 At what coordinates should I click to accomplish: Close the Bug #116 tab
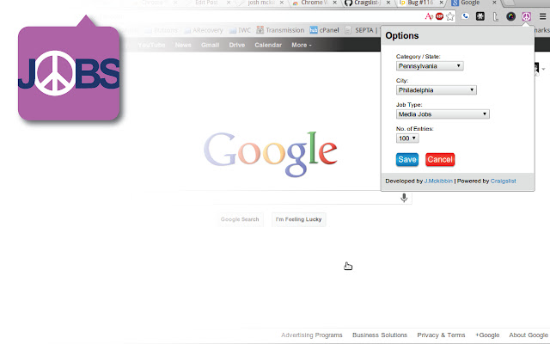441,3
